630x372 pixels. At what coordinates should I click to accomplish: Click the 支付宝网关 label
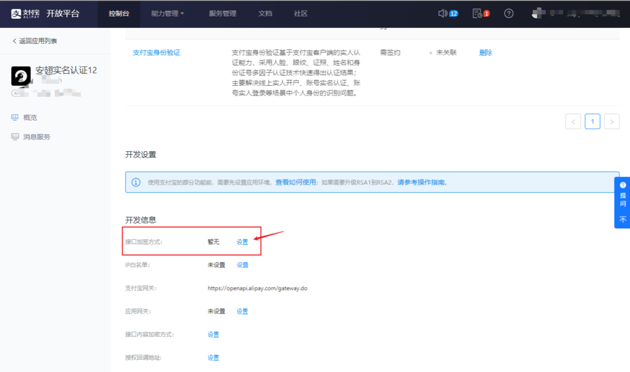pyautogui.click(x=141, y=288)
